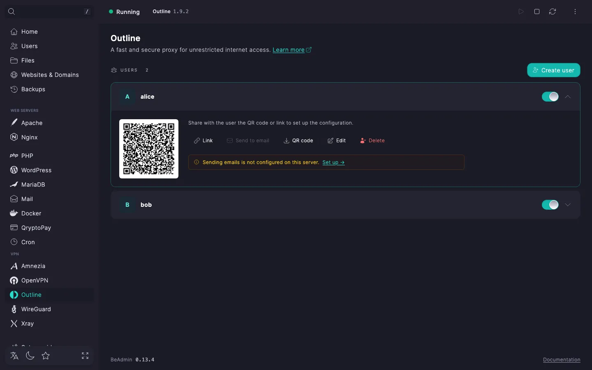Click the fullscreen expand icon
The image size is (592, 370).
85,356
